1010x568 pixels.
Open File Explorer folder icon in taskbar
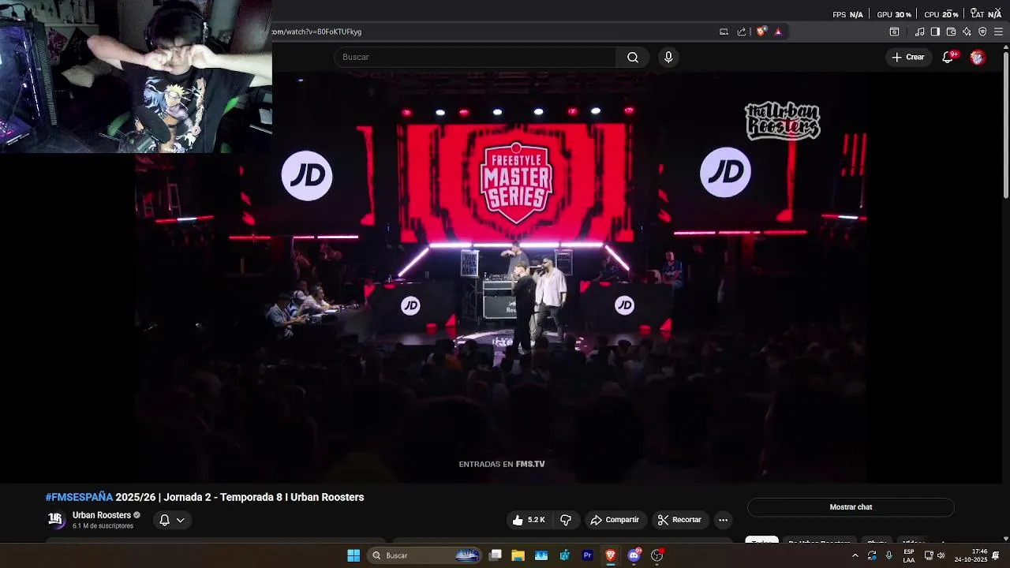[518, 555]
